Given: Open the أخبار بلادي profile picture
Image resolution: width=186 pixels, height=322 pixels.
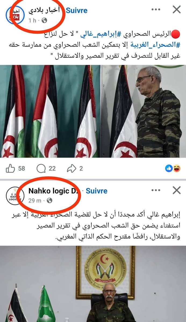Looking at the screenshot, I should [15, 15].
